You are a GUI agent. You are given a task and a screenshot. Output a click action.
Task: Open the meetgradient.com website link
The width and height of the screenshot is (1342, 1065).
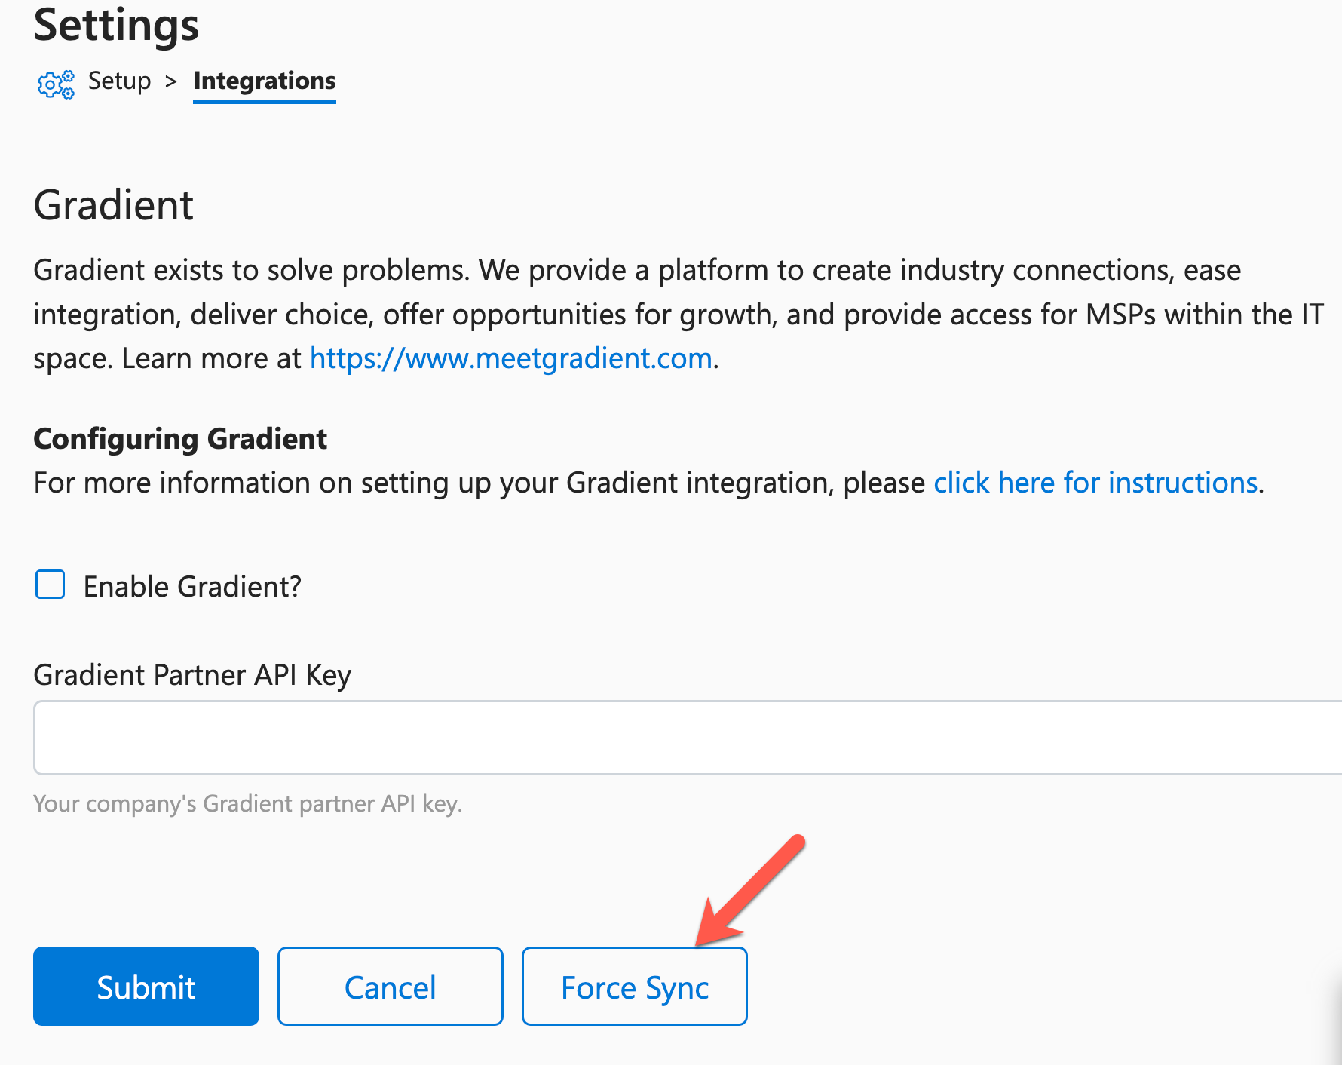pyautogui.click(x=510, y=358)
